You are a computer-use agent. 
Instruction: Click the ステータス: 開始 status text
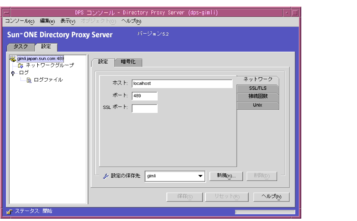34,211
